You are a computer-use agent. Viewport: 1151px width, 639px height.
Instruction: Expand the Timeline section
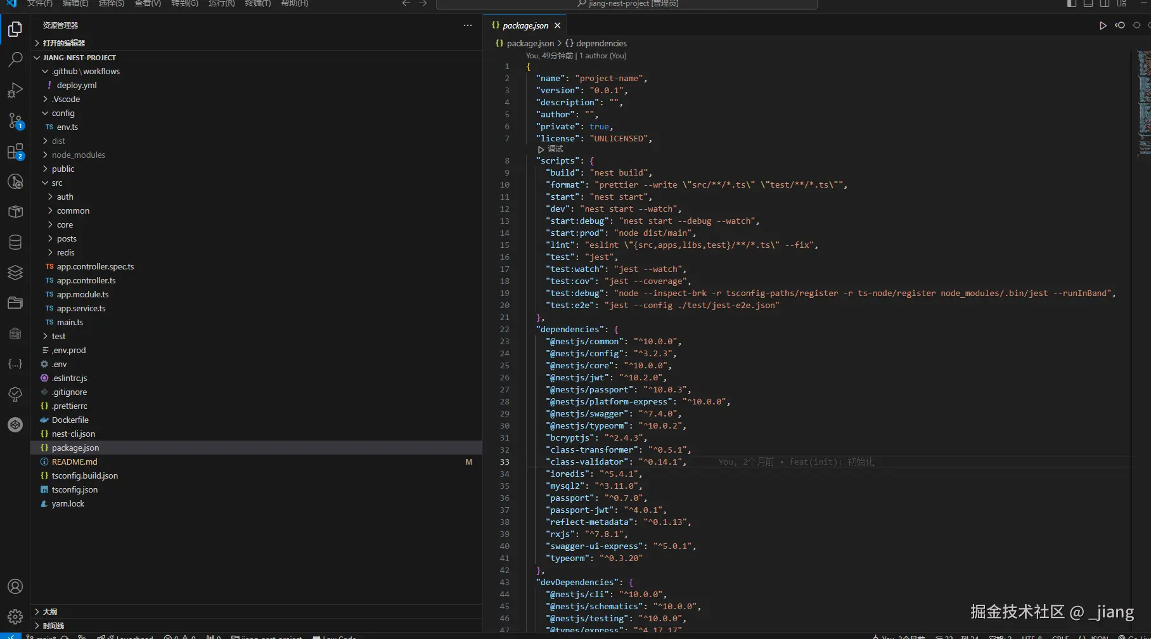coord(53,626)
